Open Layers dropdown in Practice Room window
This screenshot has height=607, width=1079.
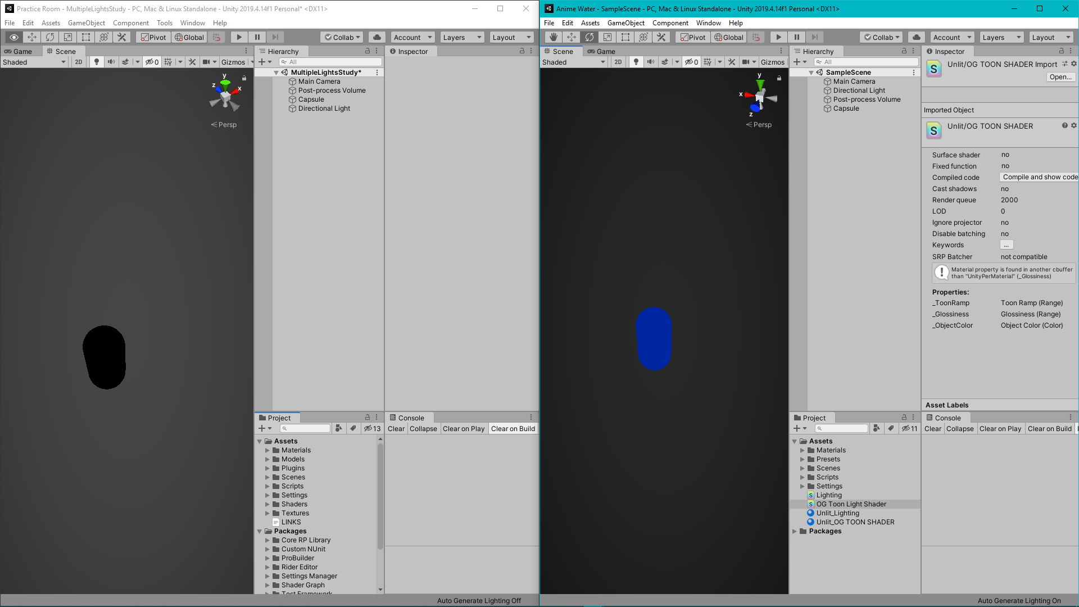[462, 37]
